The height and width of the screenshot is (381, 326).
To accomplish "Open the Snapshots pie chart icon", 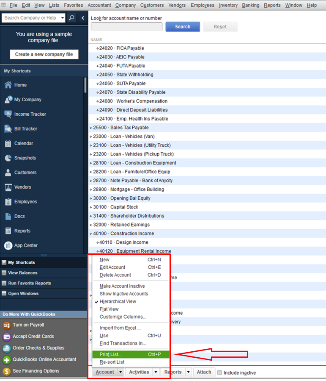I will [8, 158].
